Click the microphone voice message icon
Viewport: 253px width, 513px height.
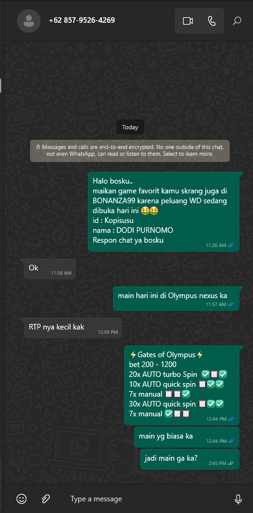[238, 499]
